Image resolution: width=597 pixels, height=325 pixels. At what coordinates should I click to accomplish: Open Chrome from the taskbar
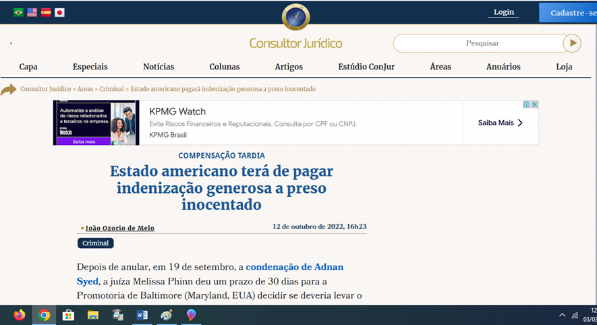pyautogui.click(x=44, y=315)
